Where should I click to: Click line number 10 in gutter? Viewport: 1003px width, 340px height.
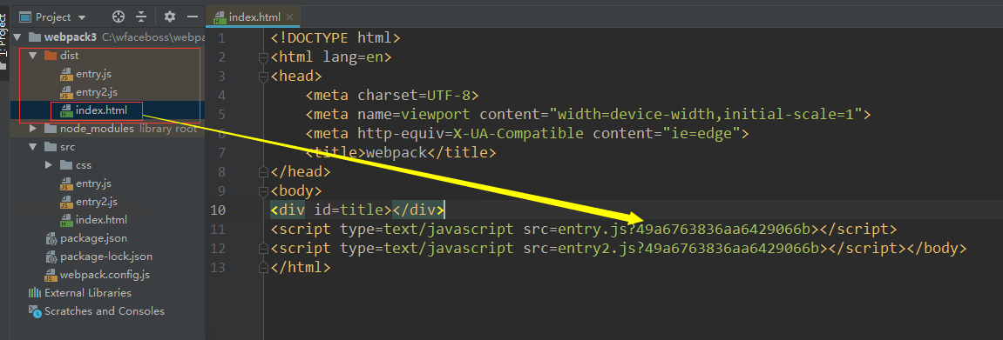pyautogui.click(x=218, y=210)
